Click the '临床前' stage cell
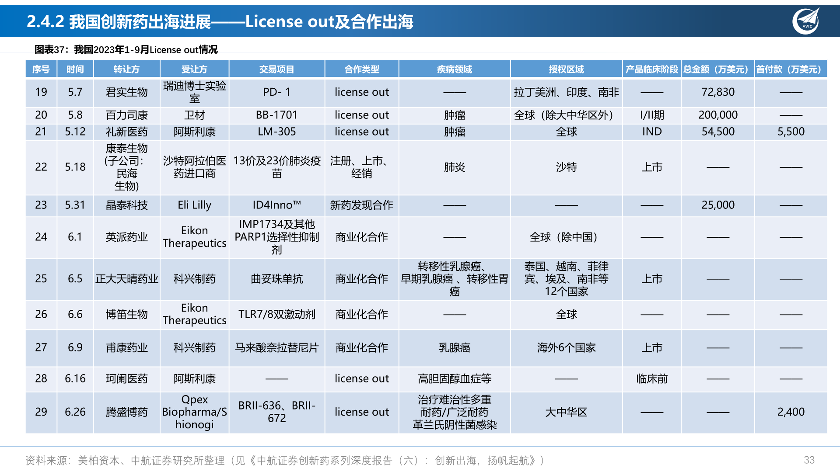Screen dimensions: 840x472 tap(652, 378)
